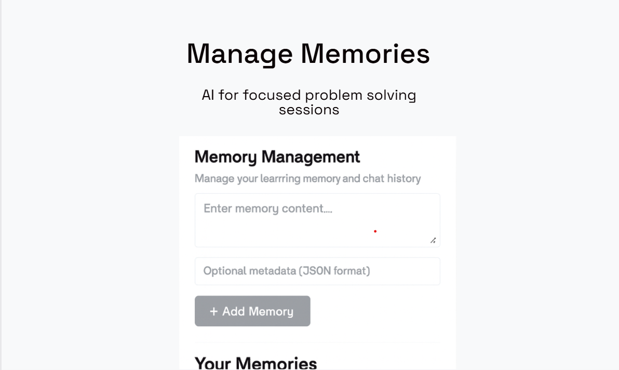The width and height of the screenshot is (619, 370).
Task: Click the divider line above Your Memories
Action: pyautogui.click(x=317, y=342)
